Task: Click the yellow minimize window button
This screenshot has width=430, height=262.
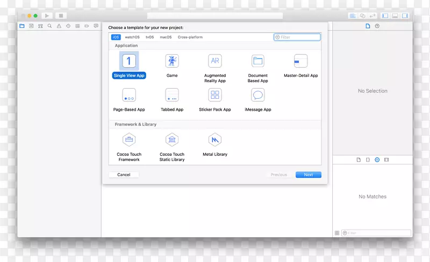Action: coord(30,16)
